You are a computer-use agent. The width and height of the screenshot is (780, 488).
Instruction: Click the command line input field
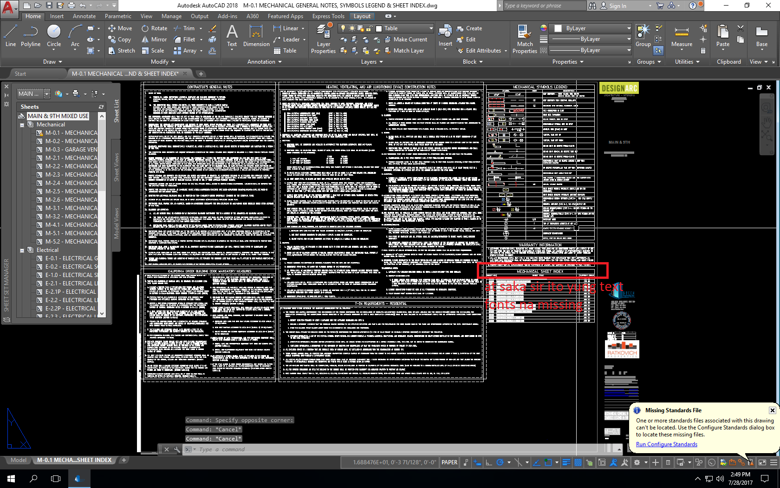click(404, 449)
